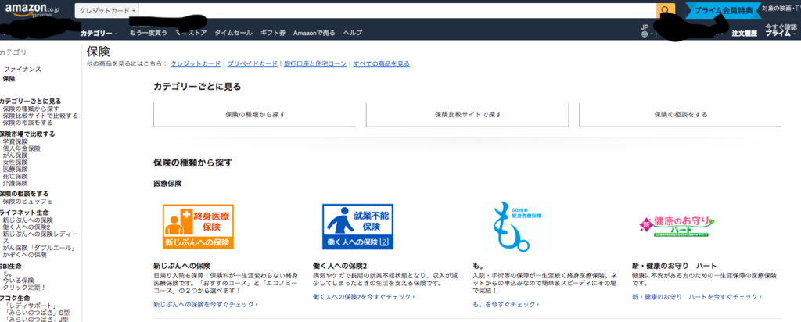Select 死亡保険 in the sidebar
Screen dimensions: 801x322
[x=16, y=176]
